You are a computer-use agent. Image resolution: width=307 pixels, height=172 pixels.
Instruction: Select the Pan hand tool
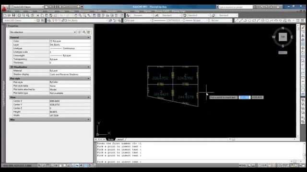[76, 15]
